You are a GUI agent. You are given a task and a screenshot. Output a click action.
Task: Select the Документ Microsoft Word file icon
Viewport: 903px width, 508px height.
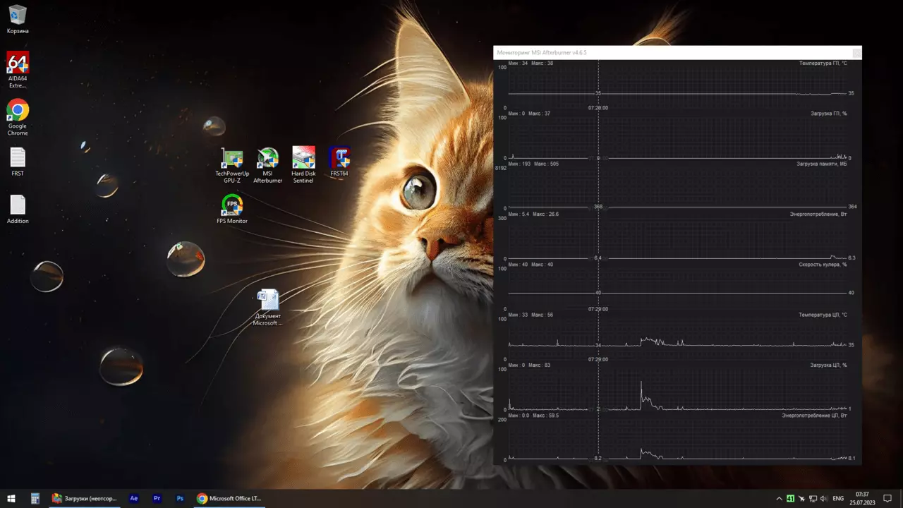pos(268,308)
